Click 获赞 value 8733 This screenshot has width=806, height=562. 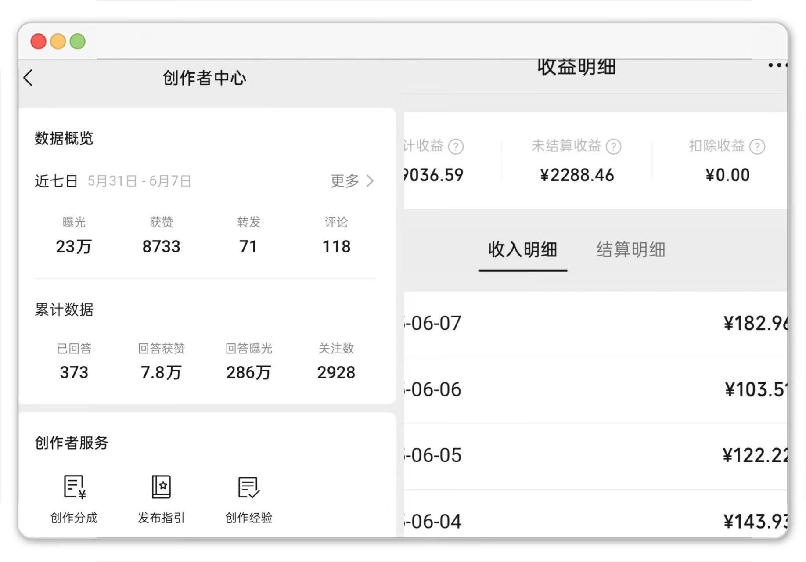(161, 247)
